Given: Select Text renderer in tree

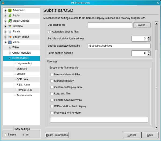Looking at the screenshot, I should [24, 95].
